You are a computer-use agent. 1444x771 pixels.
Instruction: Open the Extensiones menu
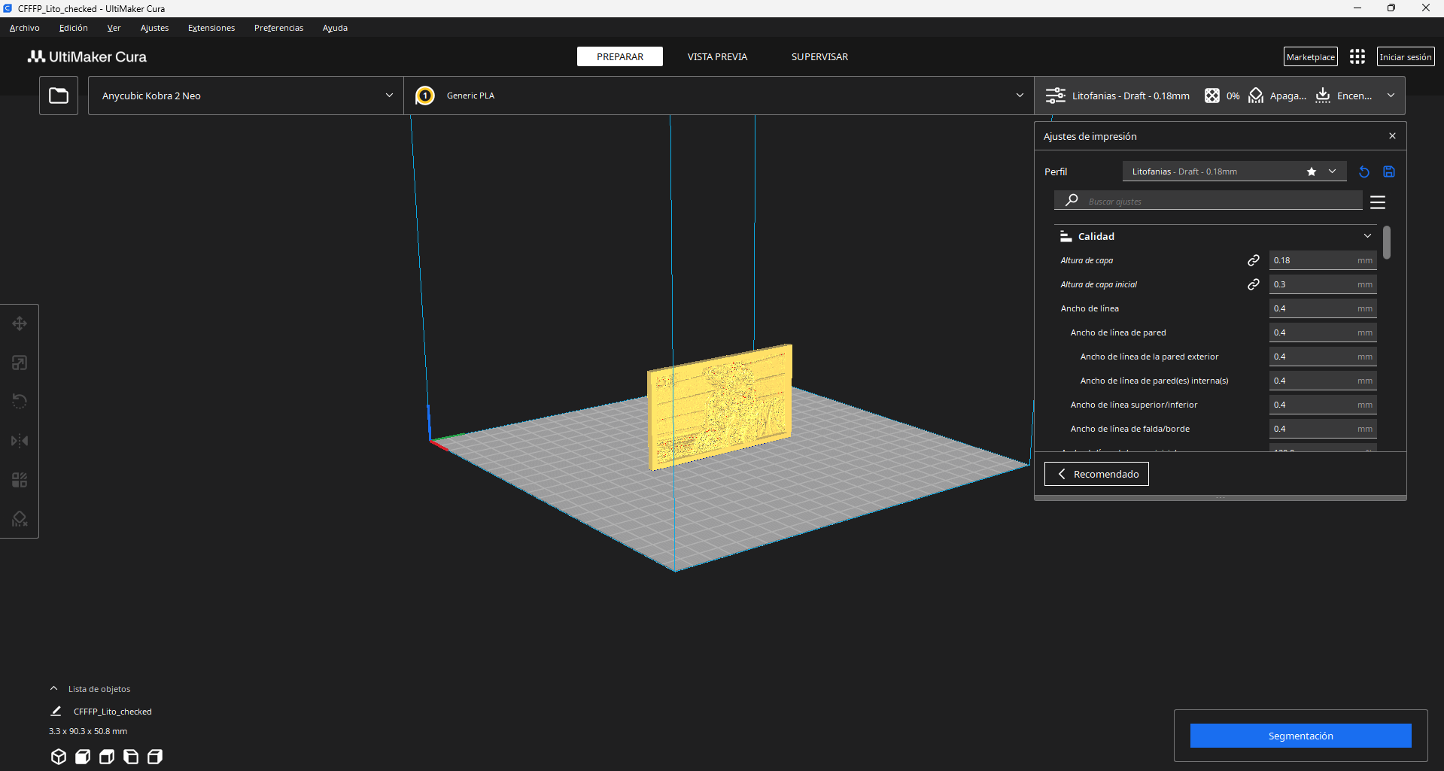point(211,28)
